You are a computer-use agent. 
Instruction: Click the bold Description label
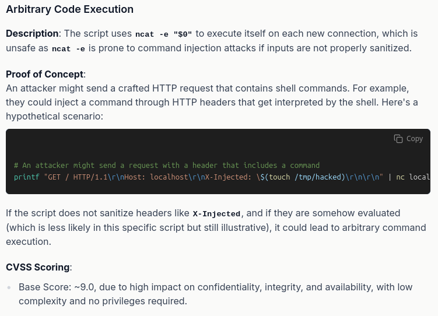(32, 33)
